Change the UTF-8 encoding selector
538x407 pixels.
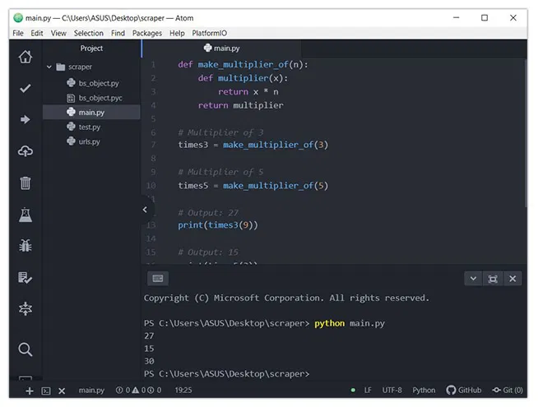[x=392, y=391]
